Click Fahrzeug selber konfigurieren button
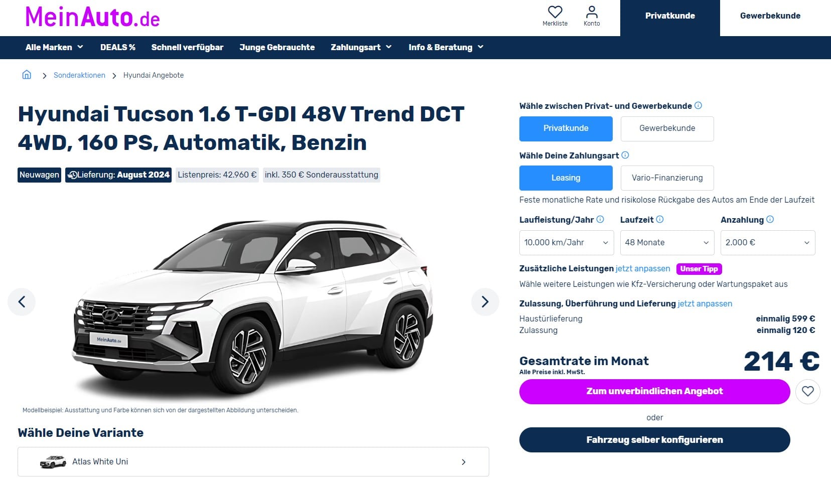The height and width of the screenshot is (483, 831). pyautogui.click(x=654, y=440)
